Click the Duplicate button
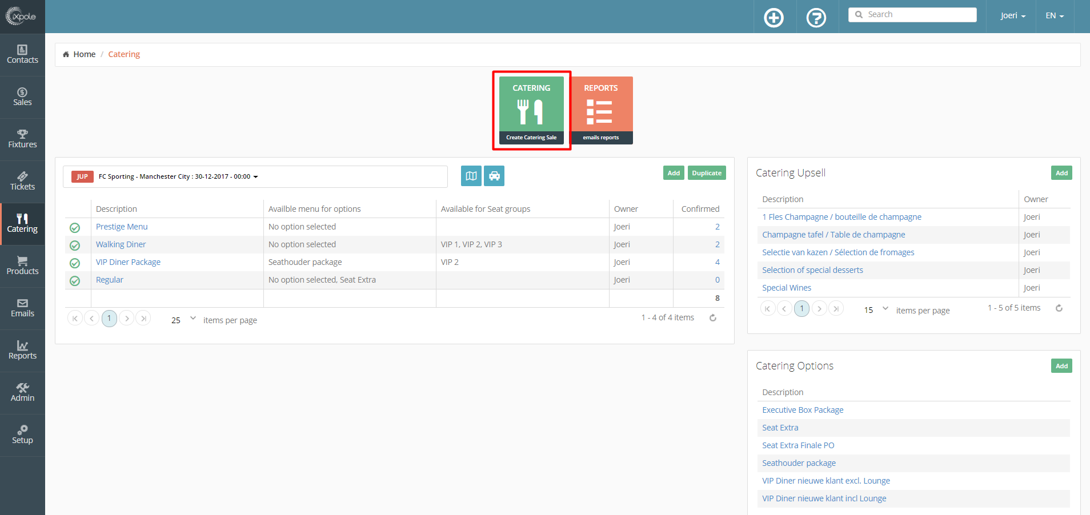The image size is (1090, 515). pos(707,173)
